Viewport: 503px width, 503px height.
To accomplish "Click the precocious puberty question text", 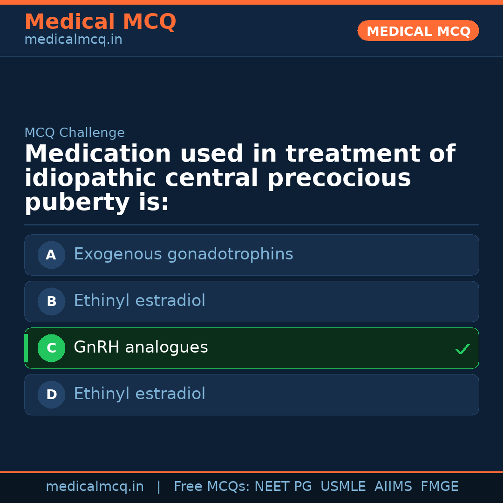I will coord(239,178).
